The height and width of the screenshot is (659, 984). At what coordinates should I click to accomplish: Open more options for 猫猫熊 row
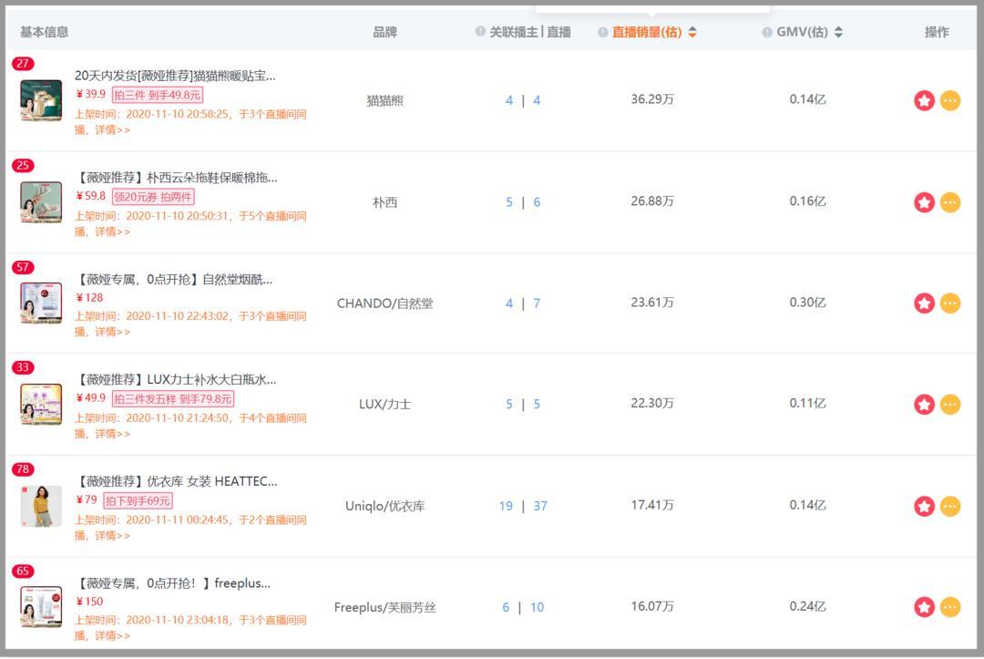[x=950, y=100]
